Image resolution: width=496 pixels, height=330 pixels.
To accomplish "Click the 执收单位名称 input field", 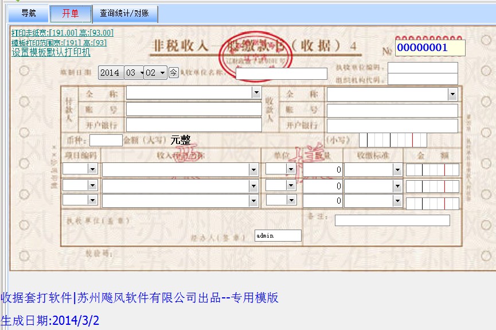I will point(281,73).
